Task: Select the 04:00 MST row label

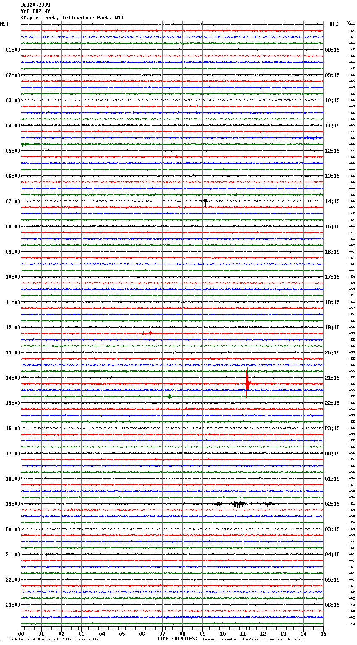Action: 13,126
